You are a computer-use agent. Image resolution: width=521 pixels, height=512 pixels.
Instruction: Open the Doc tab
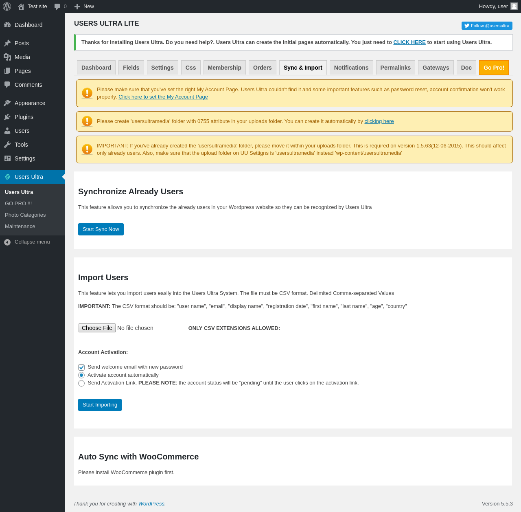point(466,68)
